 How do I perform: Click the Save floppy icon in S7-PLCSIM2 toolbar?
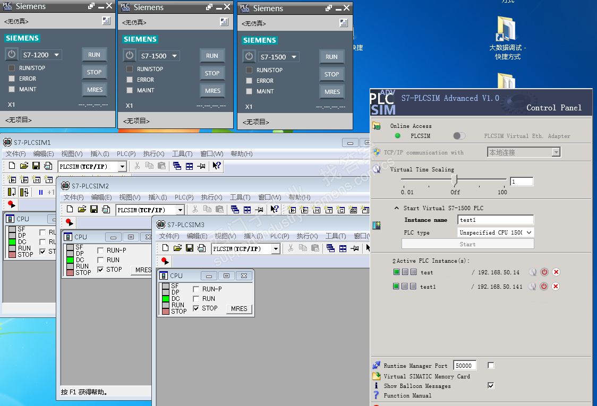point(94,209)
